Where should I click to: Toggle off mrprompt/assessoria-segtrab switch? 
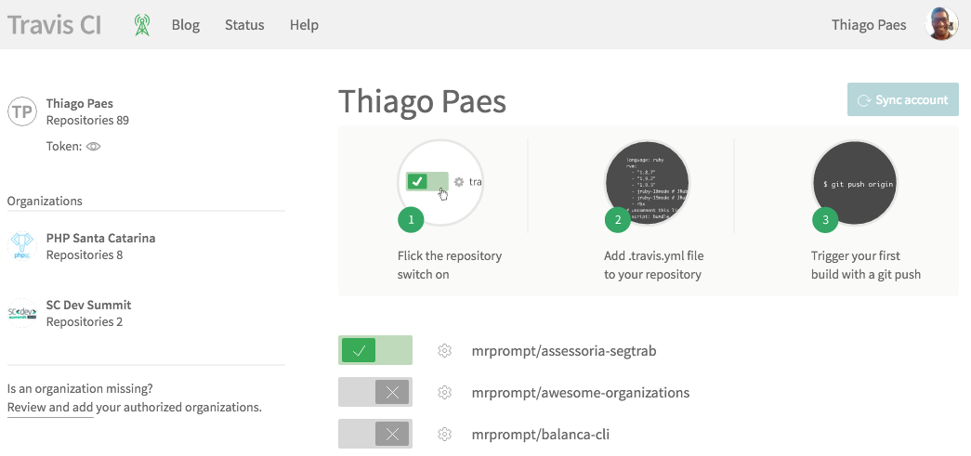coord(375,351)
